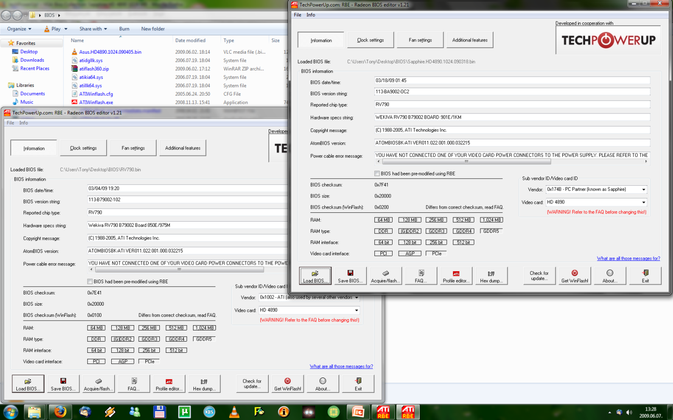Open messages help link in RV790.bin window

point(341,366)
